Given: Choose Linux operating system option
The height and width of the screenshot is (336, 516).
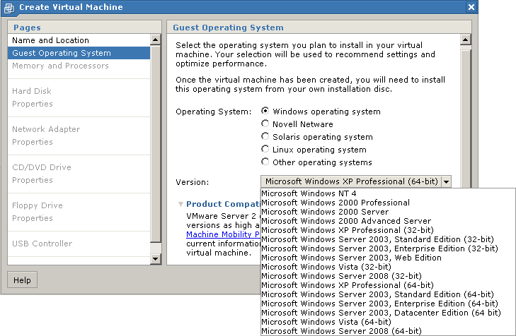Looking at the screenshot, I should pyautogui.click(x=265, y=150).
